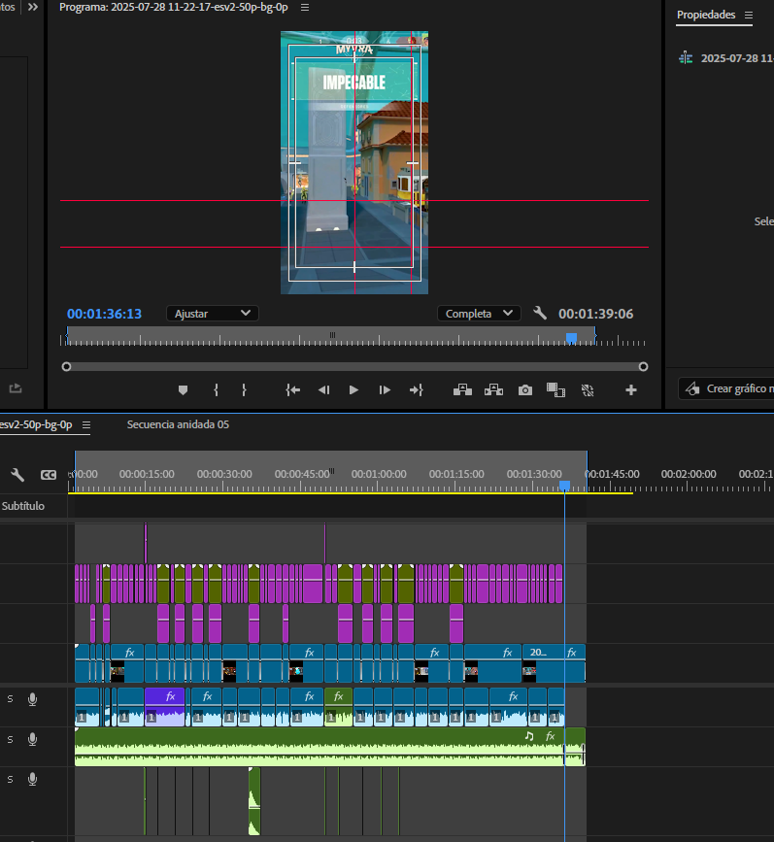Click the 00:01:39:06 duration timecode
The width and height of the screenshot is (774, 842).
coord(595,314)
